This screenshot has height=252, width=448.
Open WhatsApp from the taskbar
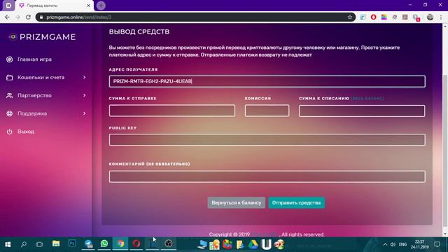click(104, 244)
